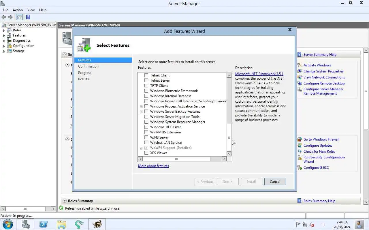Expand Windows Process Activation Service node

tap(141, 107)
